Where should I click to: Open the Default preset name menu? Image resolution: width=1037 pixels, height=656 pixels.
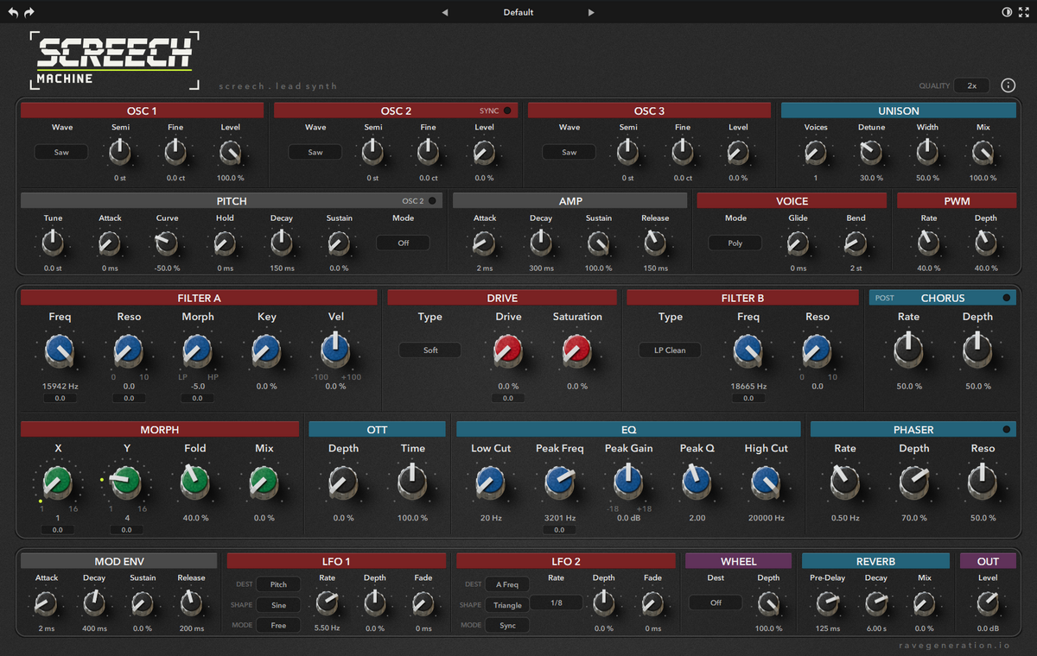(518, 12)
